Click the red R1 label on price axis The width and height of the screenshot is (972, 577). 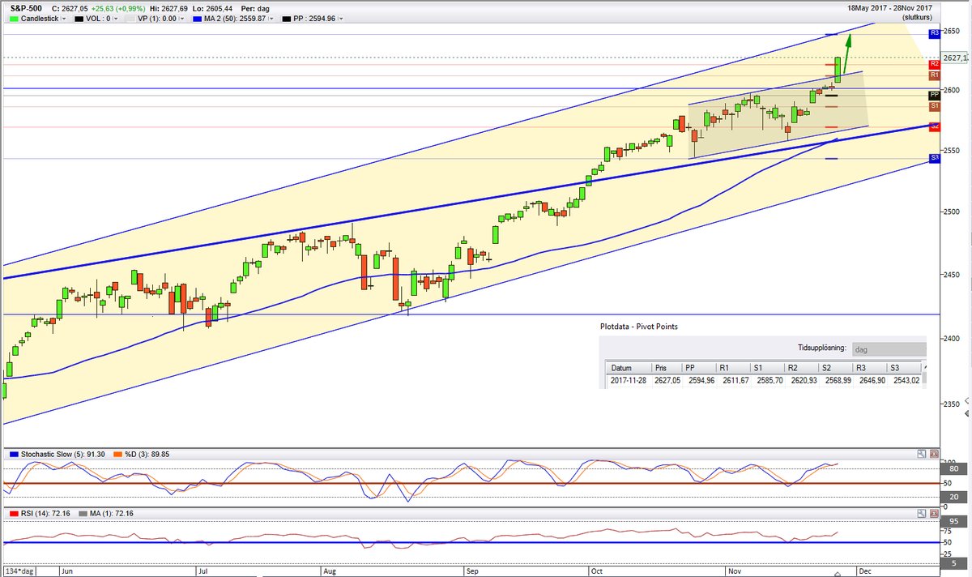934,75
